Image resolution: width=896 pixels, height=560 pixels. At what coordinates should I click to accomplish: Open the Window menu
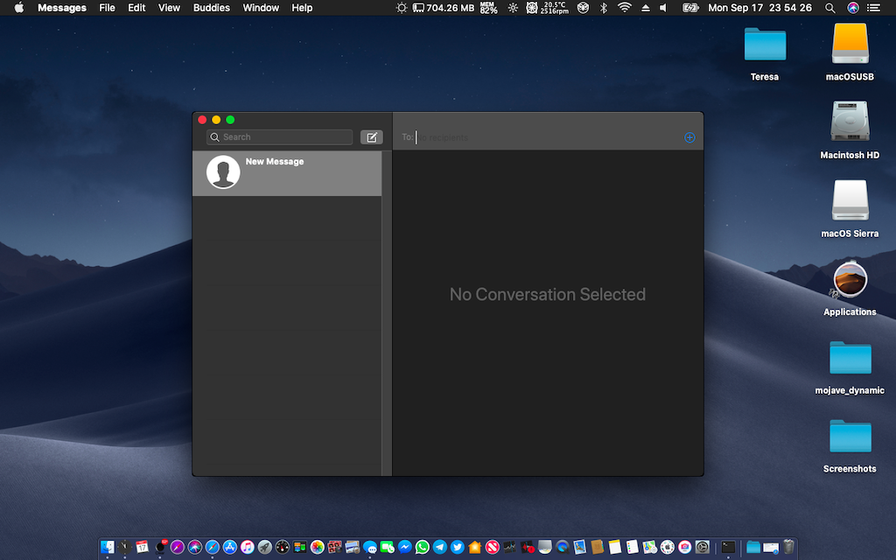261,7
